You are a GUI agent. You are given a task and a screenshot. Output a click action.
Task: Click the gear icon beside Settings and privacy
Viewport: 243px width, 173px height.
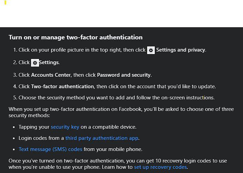(x=151, y=50)
